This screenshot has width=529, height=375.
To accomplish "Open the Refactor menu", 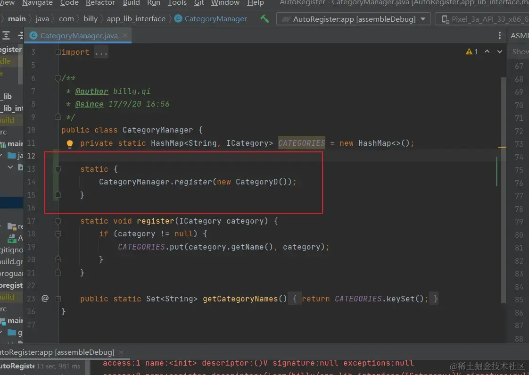I will (100, 3).
